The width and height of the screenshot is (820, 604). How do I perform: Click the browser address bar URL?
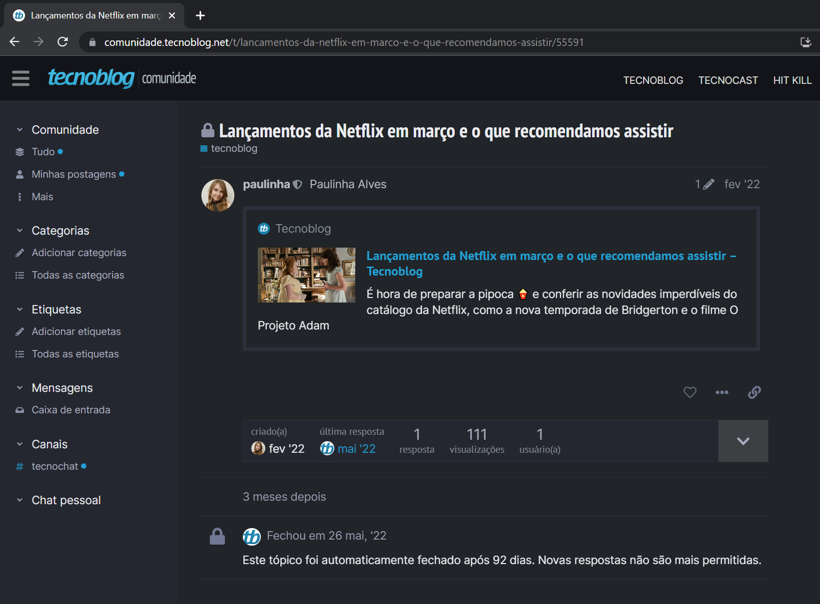point(344,42)
